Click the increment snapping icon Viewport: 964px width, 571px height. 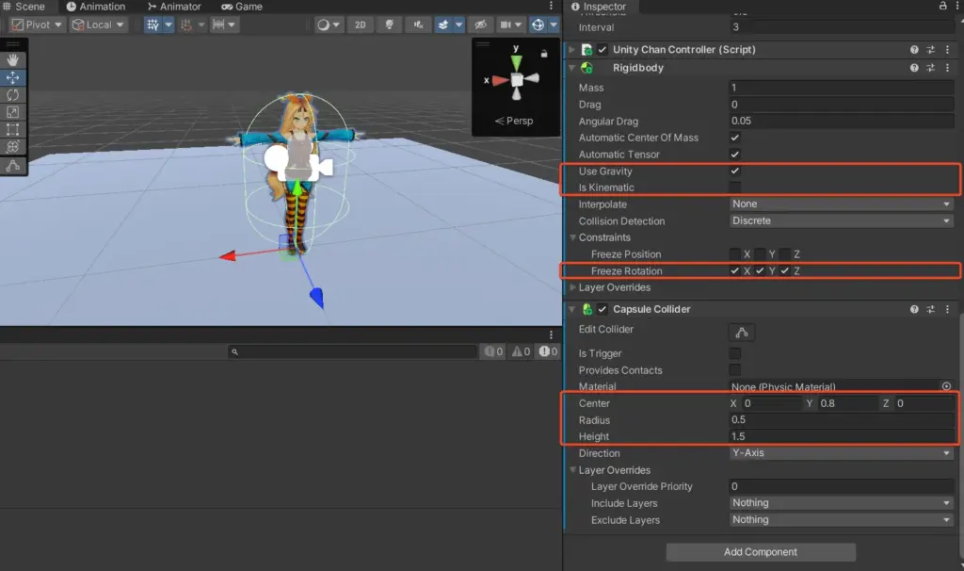[x=218, y=24]
